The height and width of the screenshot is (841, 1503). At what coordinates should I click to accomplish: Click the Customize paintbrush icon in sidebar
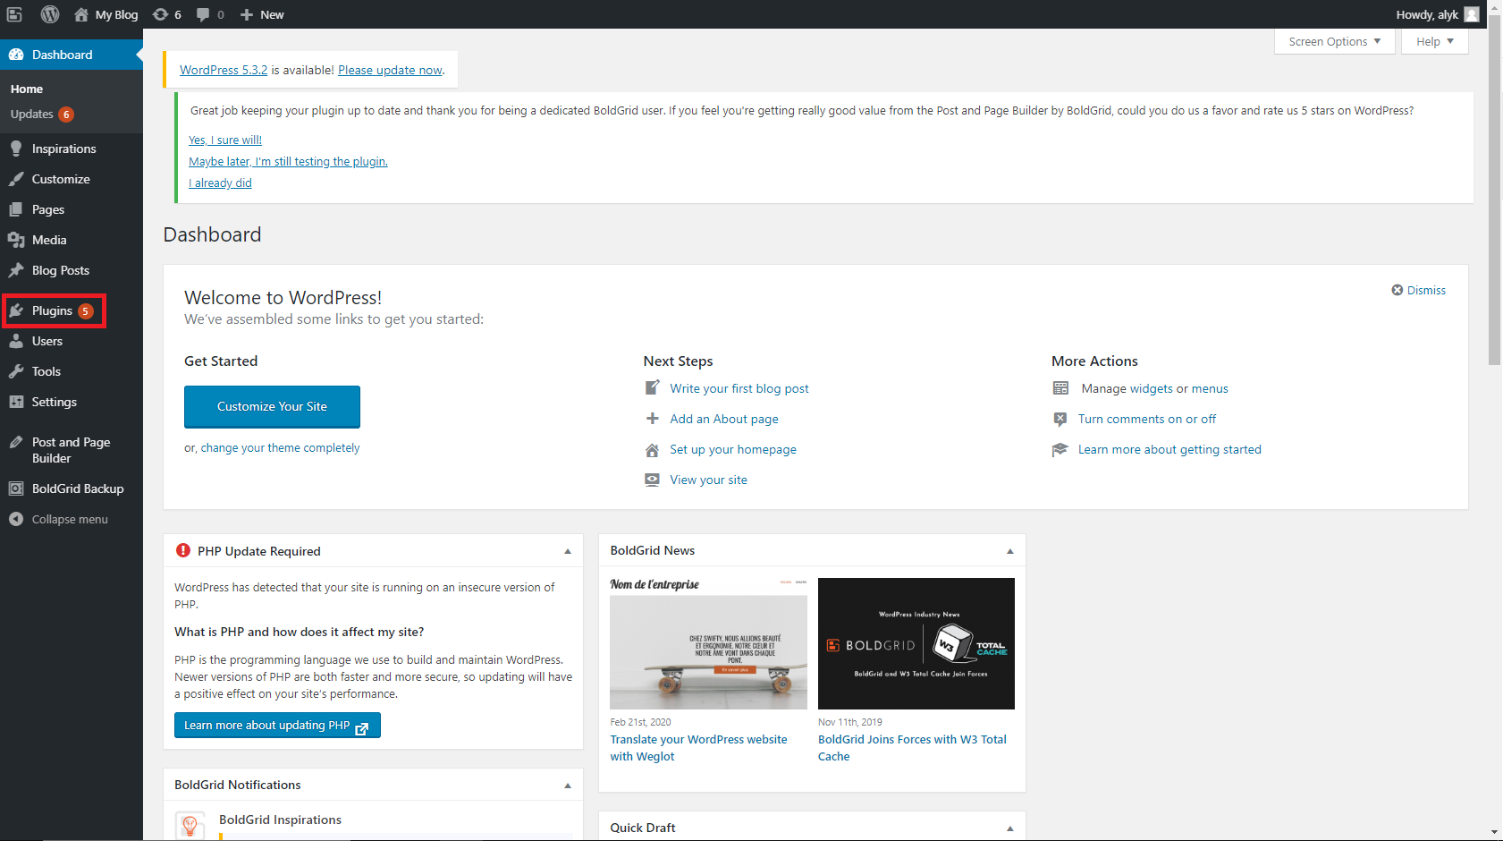pyautogui.click(x=16, y=179)
